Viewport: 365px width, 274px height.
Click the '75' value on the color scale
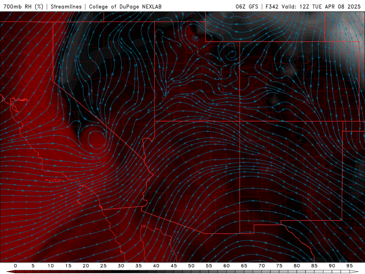point(279,266)
